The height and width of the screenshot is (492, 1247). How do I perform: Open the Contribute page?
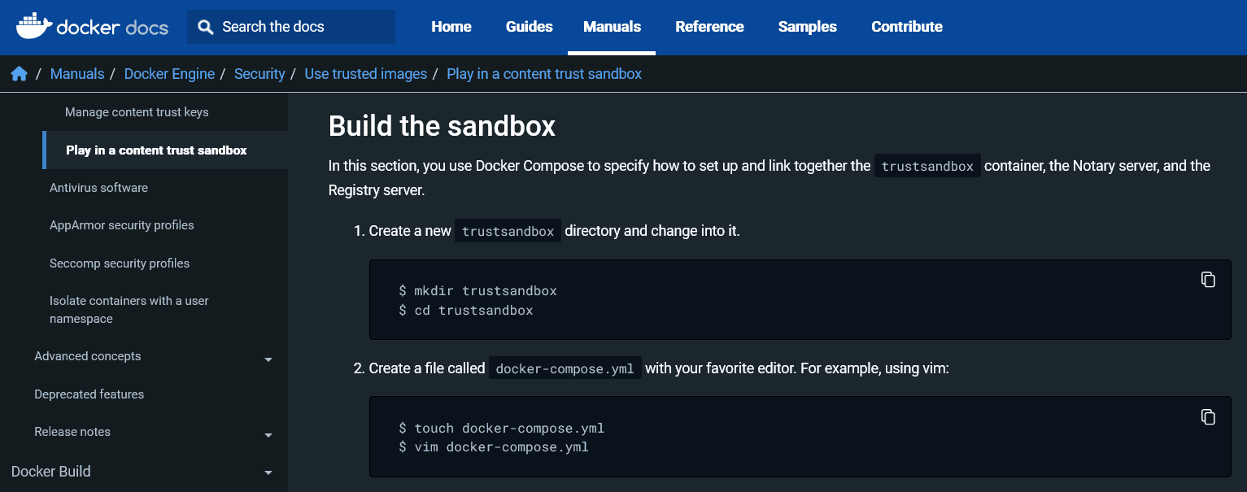point(906,26)
